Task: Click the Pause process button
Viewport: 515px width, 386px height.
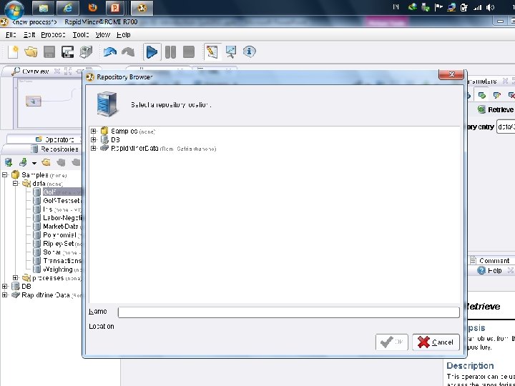Action: pyautogui.click(x=170, y=52)
